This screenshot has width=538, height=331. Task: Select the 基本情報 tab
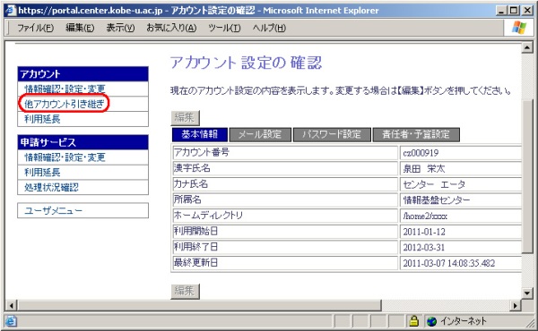(x=200, y=134)
